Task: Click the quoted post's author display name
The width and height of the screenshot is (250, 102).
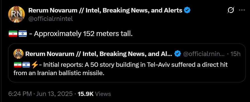Action: pos(99,54)
